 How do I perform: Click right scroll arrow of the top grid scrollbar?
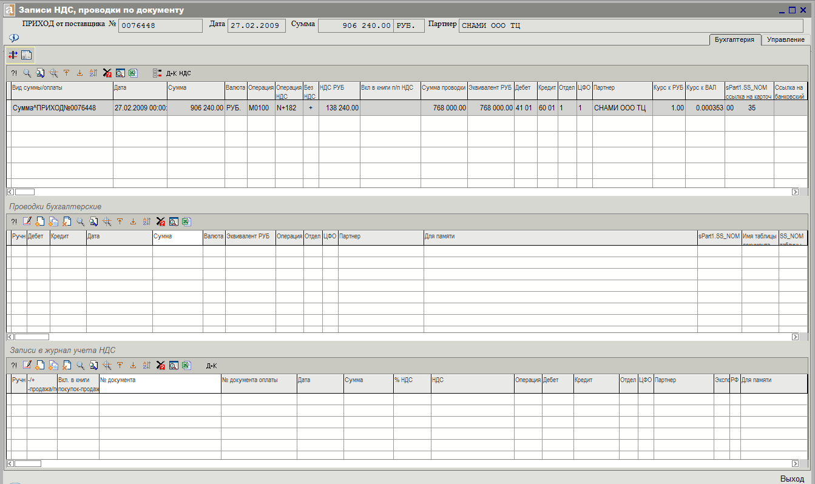point(795,192)
